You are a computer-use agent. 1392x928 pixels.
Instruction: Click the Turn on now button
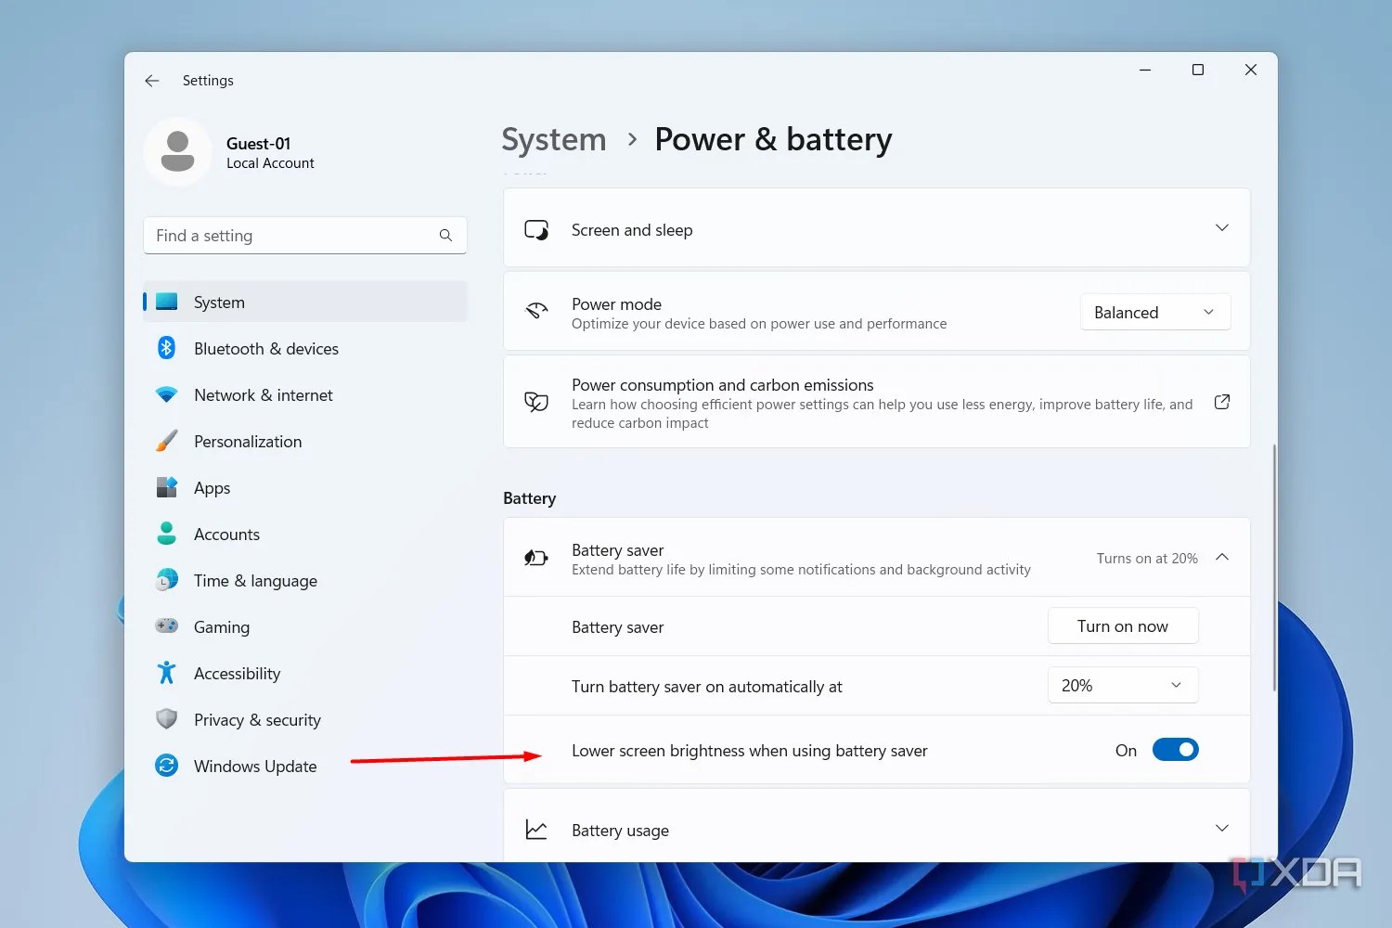click(1122, 625)
